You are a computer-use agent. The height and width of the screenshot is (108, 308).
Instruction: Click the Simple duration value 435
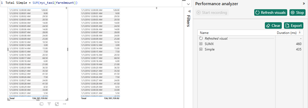[x=298, y=49]
